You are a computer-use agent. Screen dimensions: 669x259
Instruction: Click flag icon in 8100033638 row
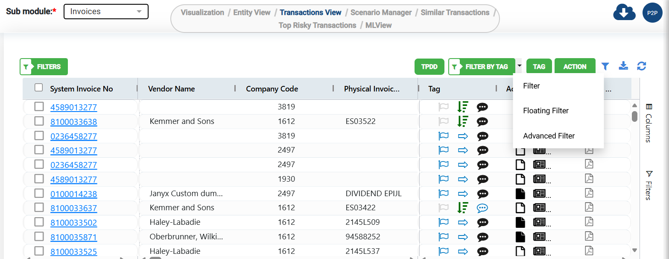click(444, 122)
